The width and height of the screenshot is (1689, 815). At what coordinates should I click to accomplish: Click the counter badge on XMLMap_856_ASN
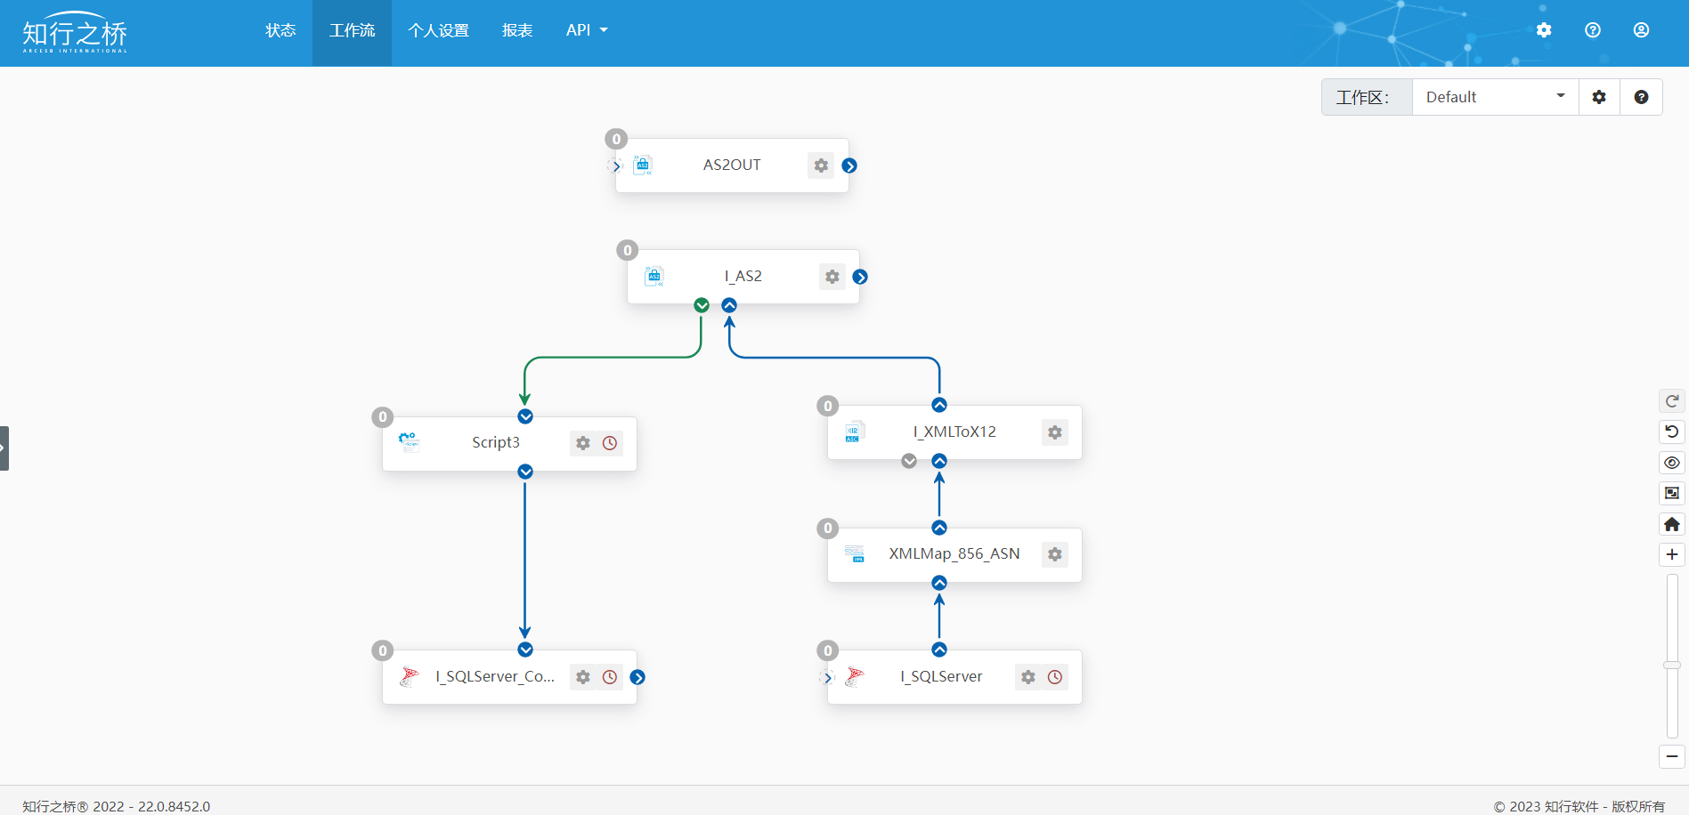point(828,528)
